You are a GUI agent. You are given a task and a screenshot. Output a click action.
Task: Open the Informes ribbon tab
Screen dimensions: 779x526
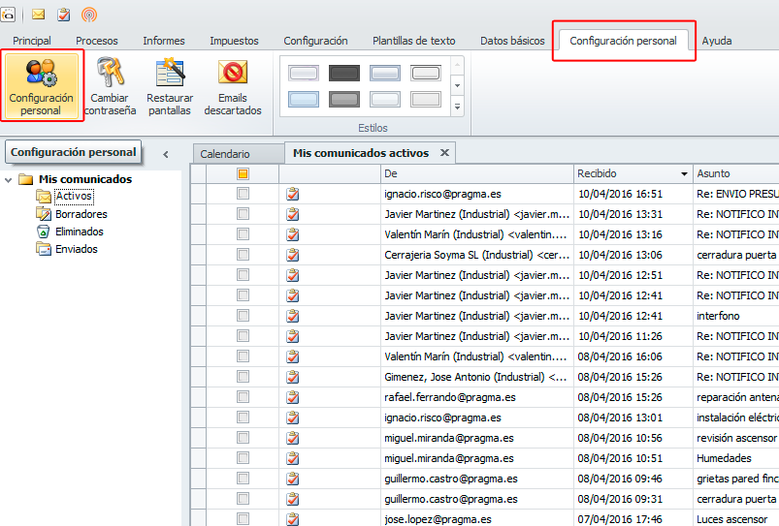coord(164,41)
